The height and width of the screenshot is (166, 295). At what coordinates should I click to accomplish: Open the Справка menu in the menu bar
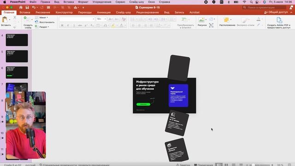pos(165,2)
